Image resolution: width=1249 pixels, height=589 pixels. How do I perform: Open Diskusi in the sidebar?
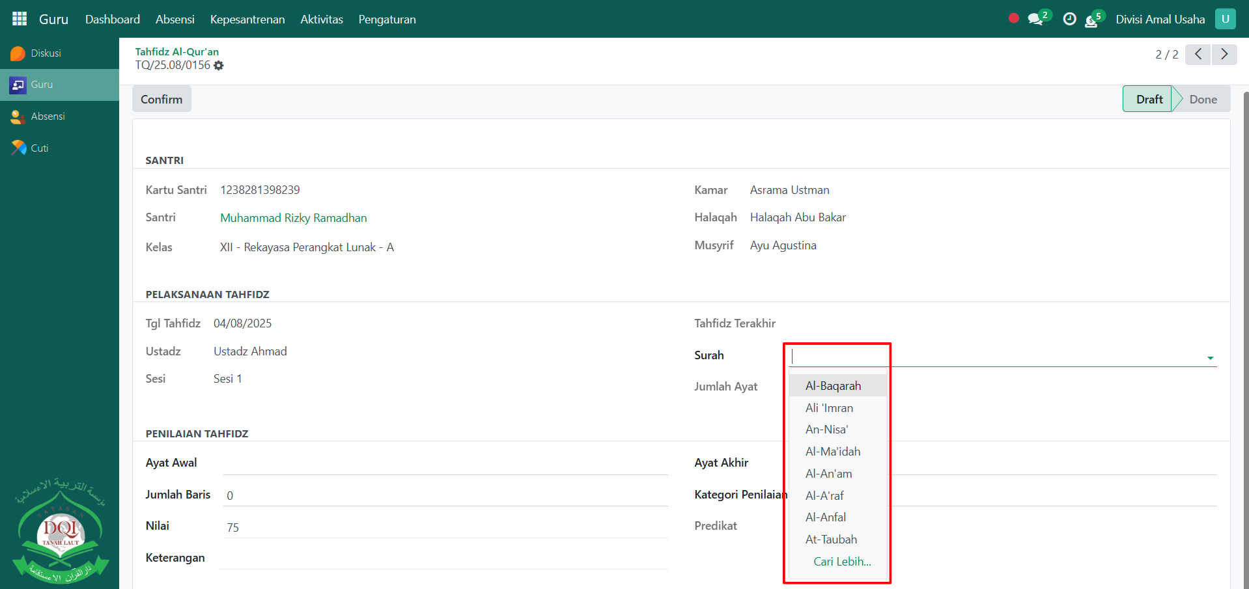pos(46,53)
